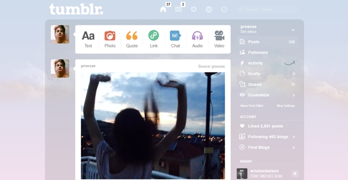348x180 pixels.
Task: Click the 37 notification badge on Home
Action: 168,4
